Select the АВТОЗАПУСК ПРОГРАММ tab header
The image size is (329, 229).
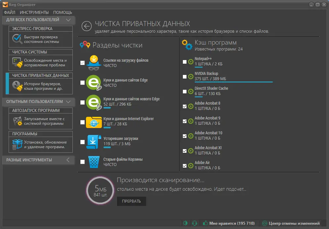coord(40,111)
